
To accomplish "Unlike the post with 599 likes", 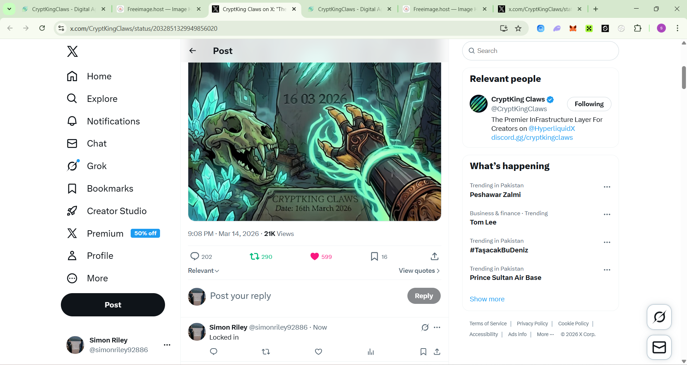I will 314,256.
